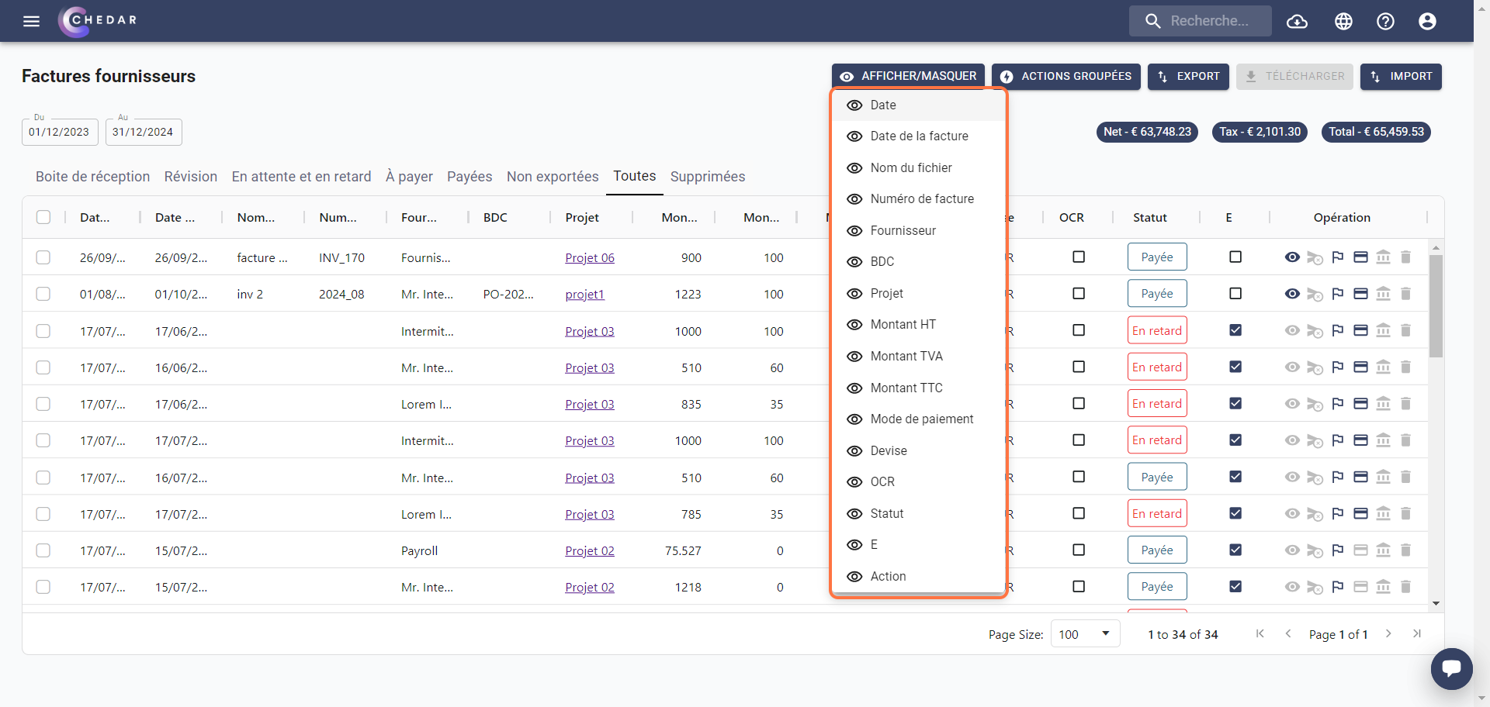
Task: Toggle Date column visibility
Action: (x=918, y=105)
